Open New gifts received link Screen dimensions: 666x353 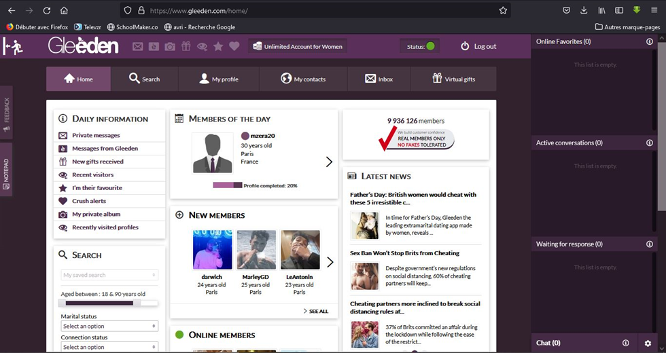click(98, 162)
